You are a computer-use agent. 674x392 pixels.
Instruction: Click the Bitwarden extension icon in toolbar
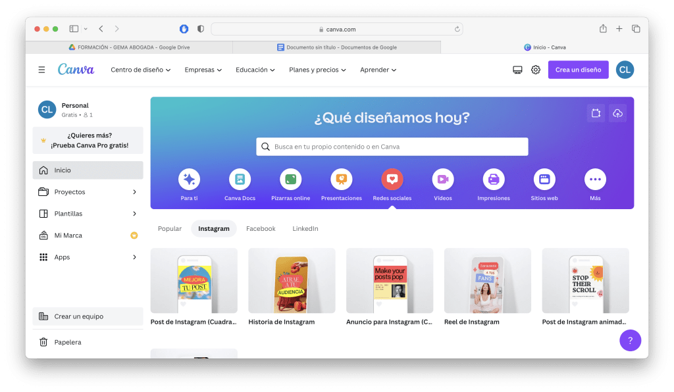coord(184,29)
